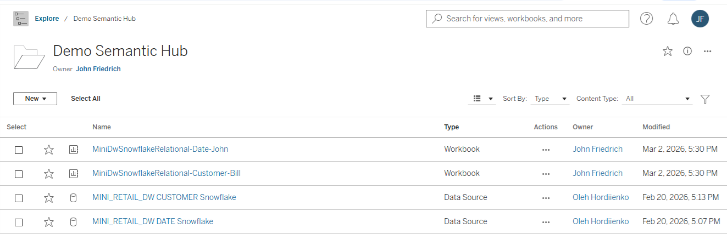Favorite the Demo Semantic Hub project star
727x234 pixels.
click(x=668, y=51)
